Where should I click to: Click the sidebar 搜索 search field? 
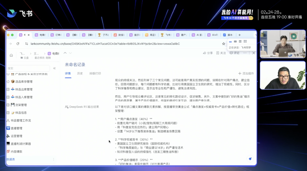point(28,68)
